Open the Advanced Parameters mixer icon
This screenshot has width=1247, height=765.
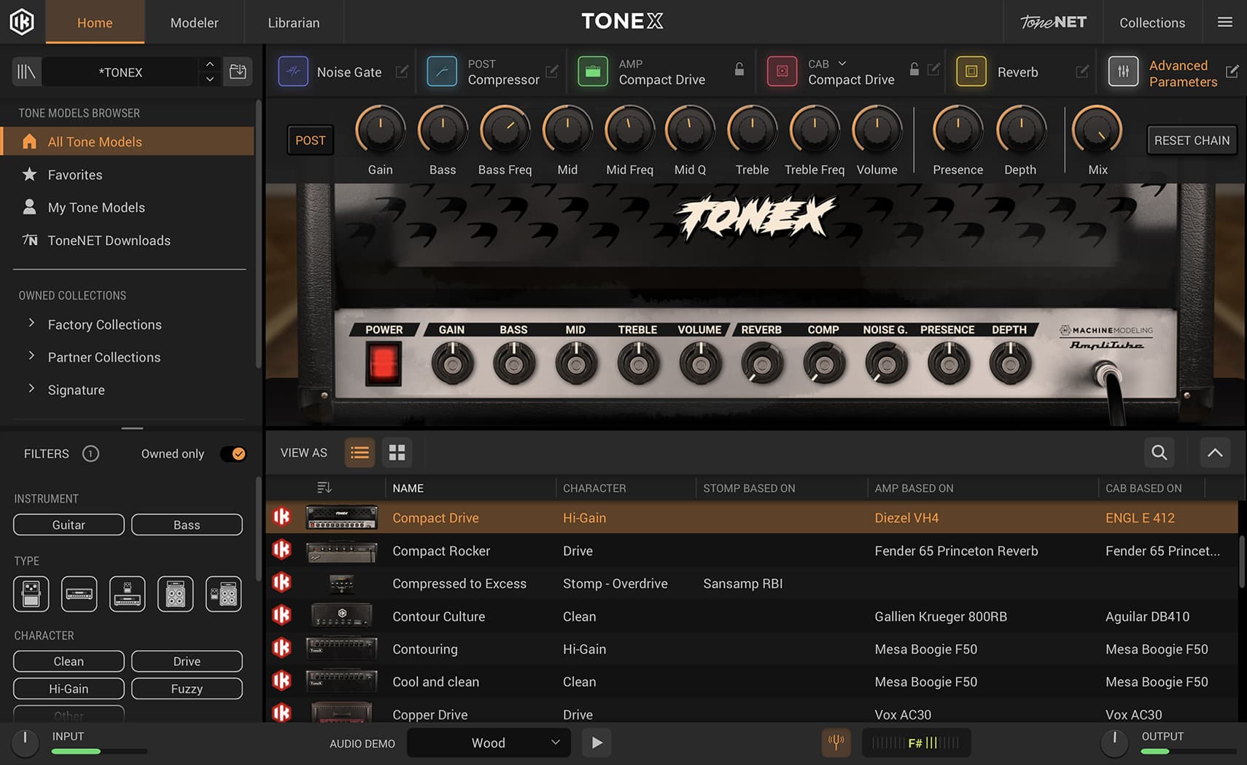click(x=1123, y=71)
